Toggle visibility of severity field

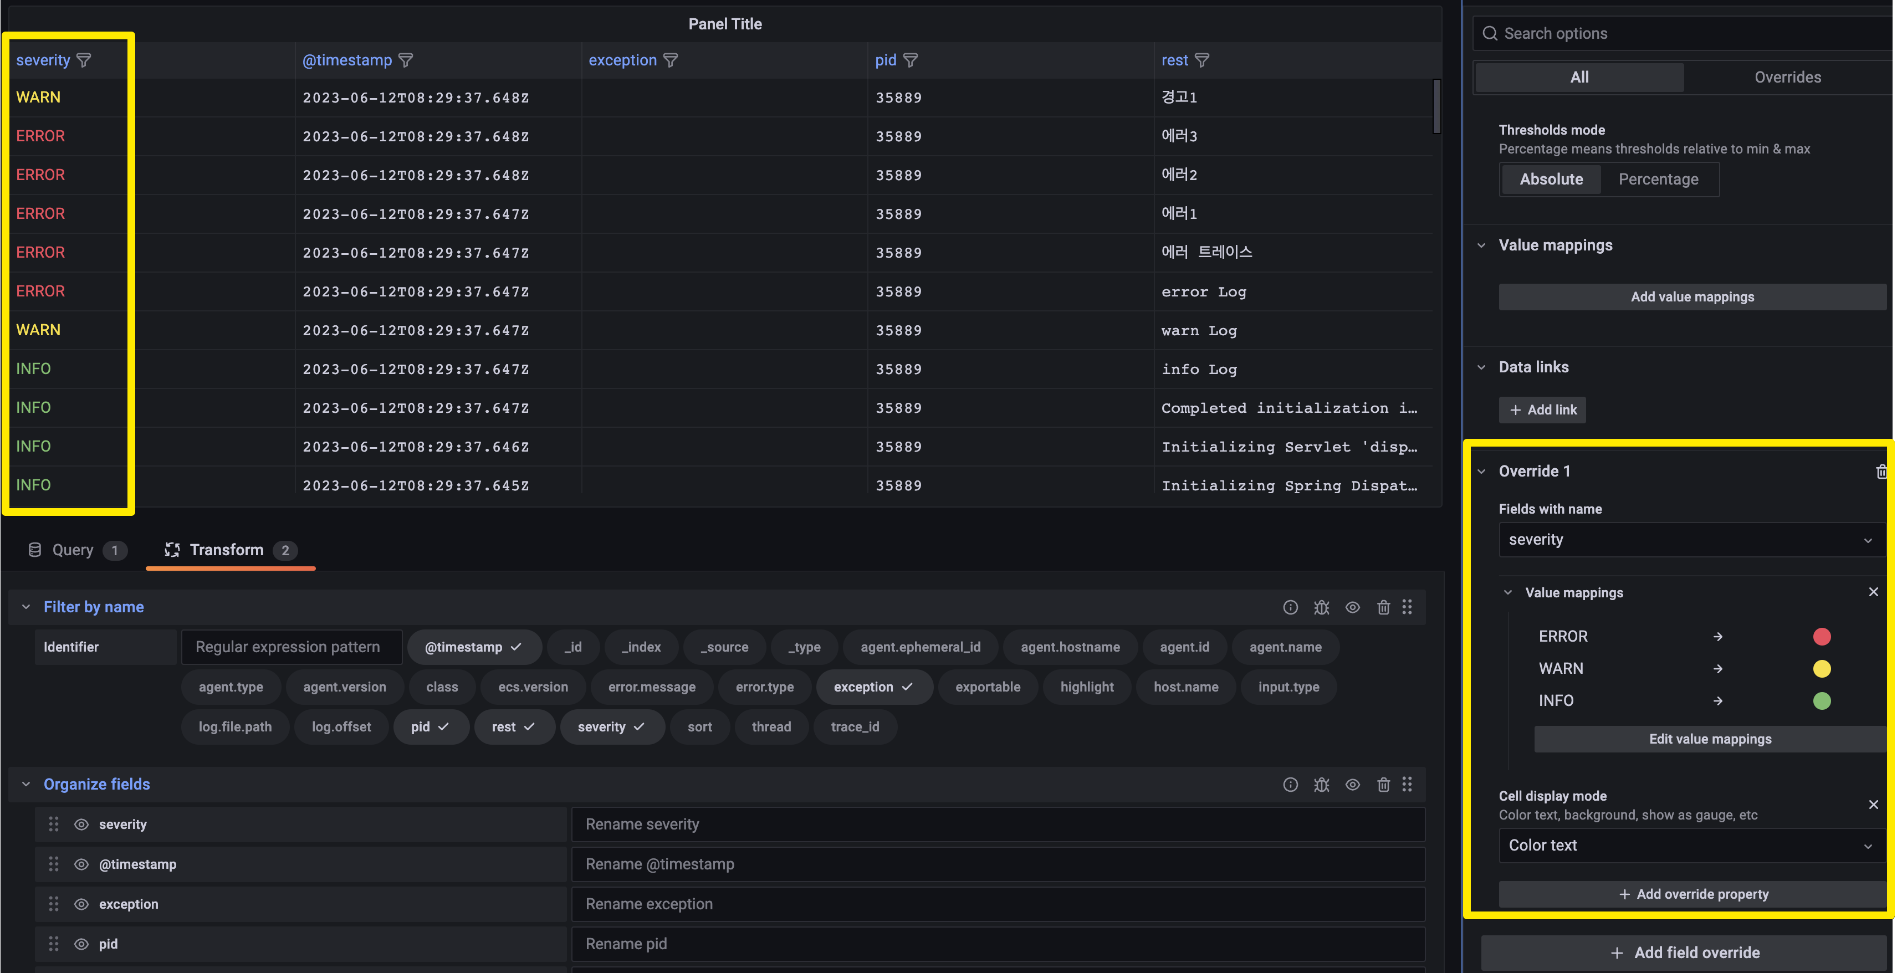(x=81, y=824)
